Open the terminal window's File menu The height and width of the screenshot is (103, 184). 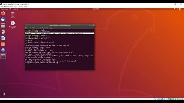coord(26,28)
